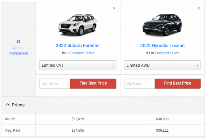The height and width of the screenshot is (138, 206).
Task: Collapse the Prices section chevron
Action: click(8, 105)
